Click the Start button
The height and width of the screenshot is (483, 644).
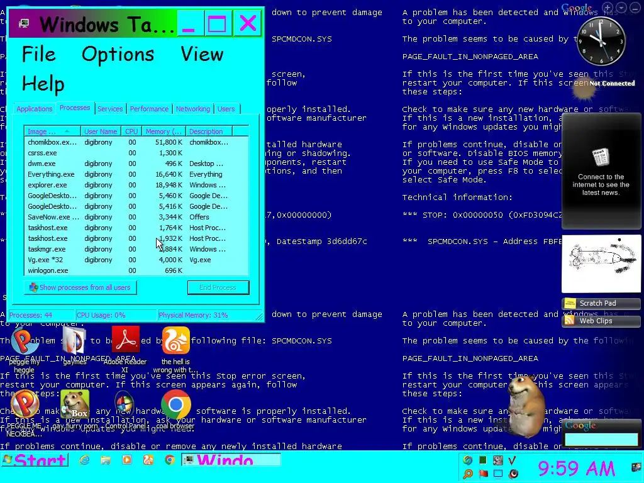coord(35,460)
